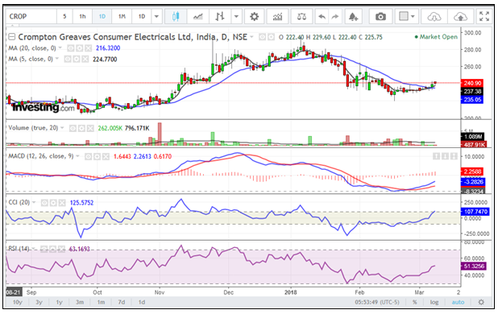The image size is (498, 314).
Task: Open chart settings gear in top toolbar
Action: pyautogui.click(x=254, y=16)
